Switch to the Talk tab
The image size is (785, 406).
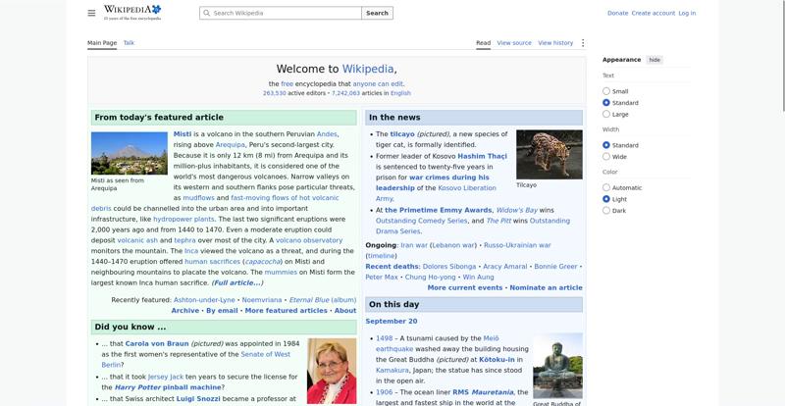[129, 43]
